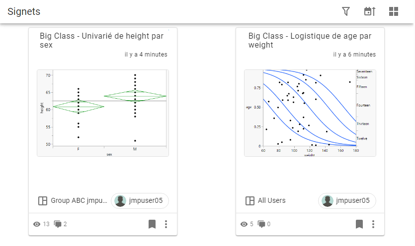Click the Group ABC group icon
Screen dimensions: 415x246
43,201
